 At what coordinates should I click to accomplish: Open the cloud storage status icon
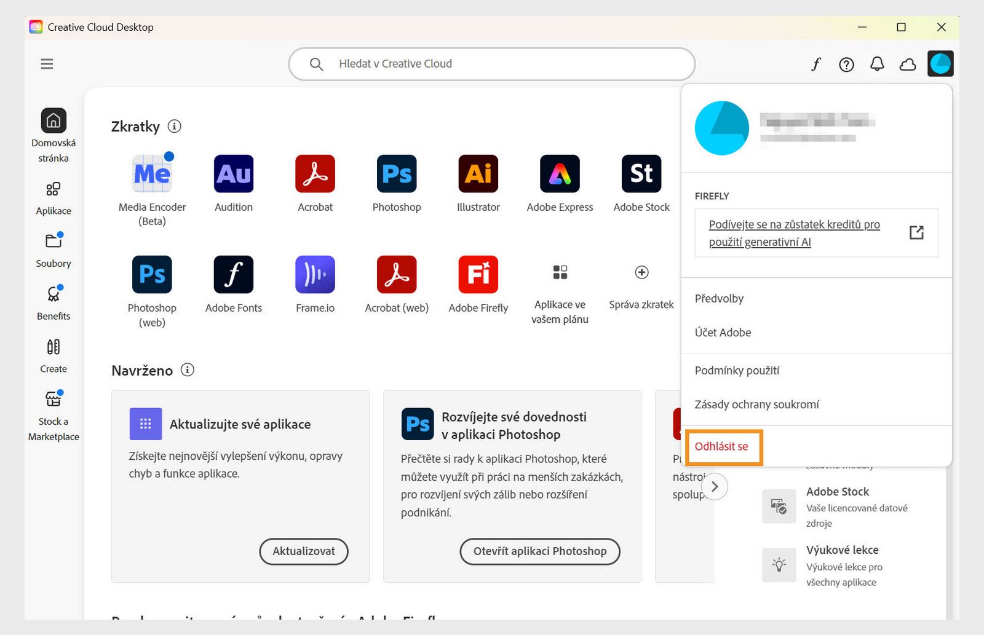pos(908,63)
